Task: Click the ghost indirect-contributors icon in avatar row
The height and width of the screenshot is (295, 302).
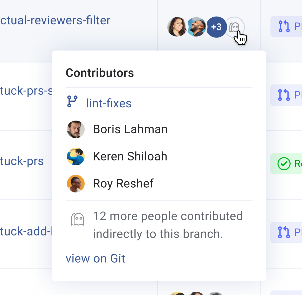Action: point(235,27)
